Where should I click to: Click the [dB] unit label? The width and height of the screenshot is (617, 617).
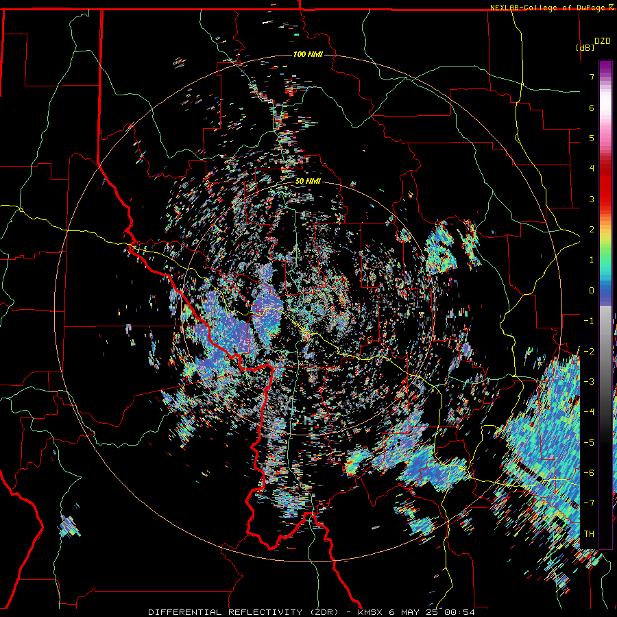(x=585, y=47)
